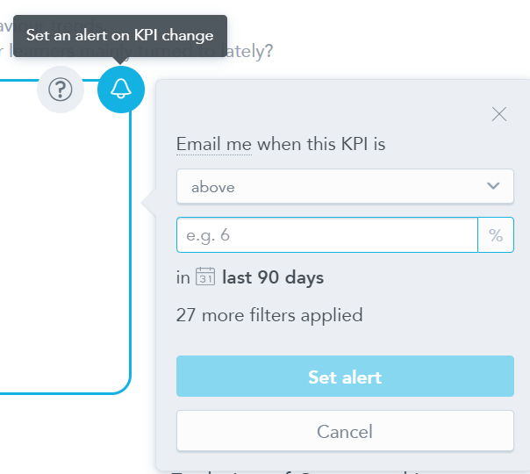Click the "Set an alert on KPI change" tooltip

coord(120,36)
